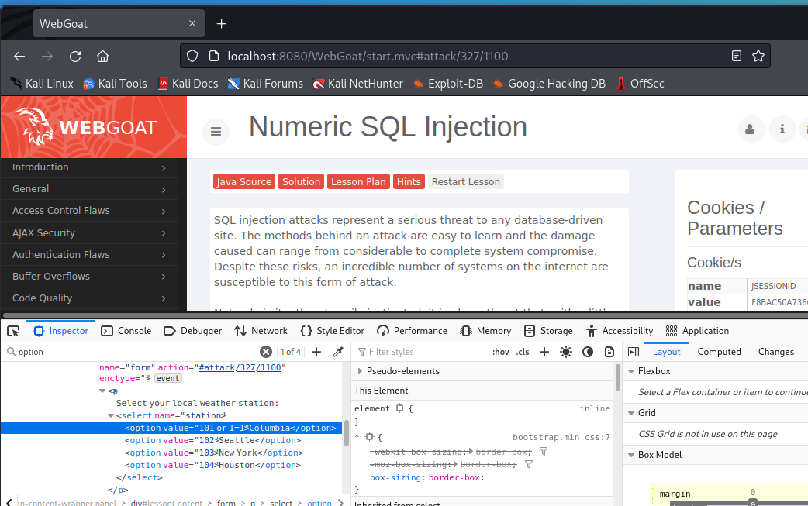This screenshot has width=808, height=506.
Task: Collapse the Flexbox section
Action: pos(631,371)
